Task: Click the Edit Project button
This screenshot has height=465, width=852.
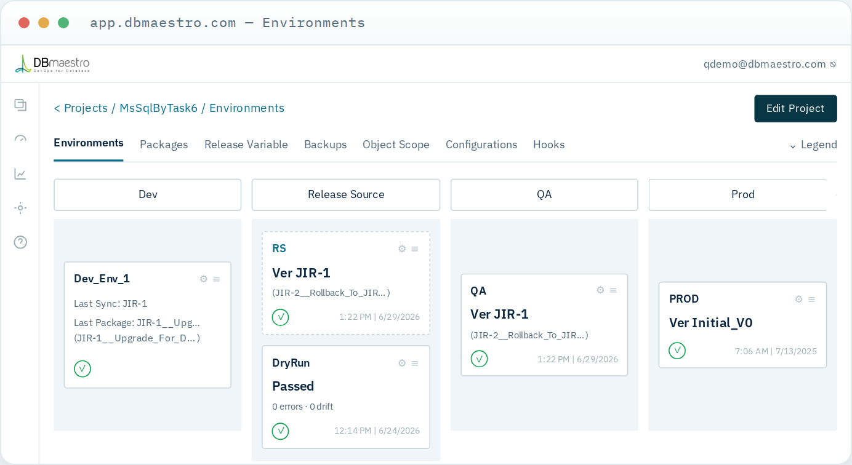Action: [795, 108]
